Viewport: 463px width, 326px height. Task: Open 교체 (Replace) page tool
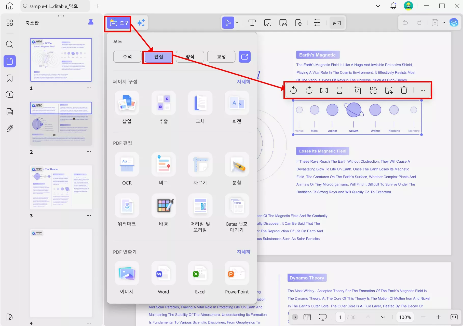(x=200, y=108)
